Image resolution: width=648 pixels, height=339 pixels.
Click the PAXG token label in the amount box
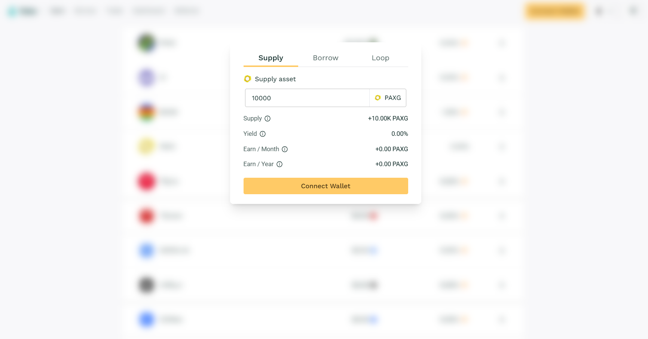392,98
